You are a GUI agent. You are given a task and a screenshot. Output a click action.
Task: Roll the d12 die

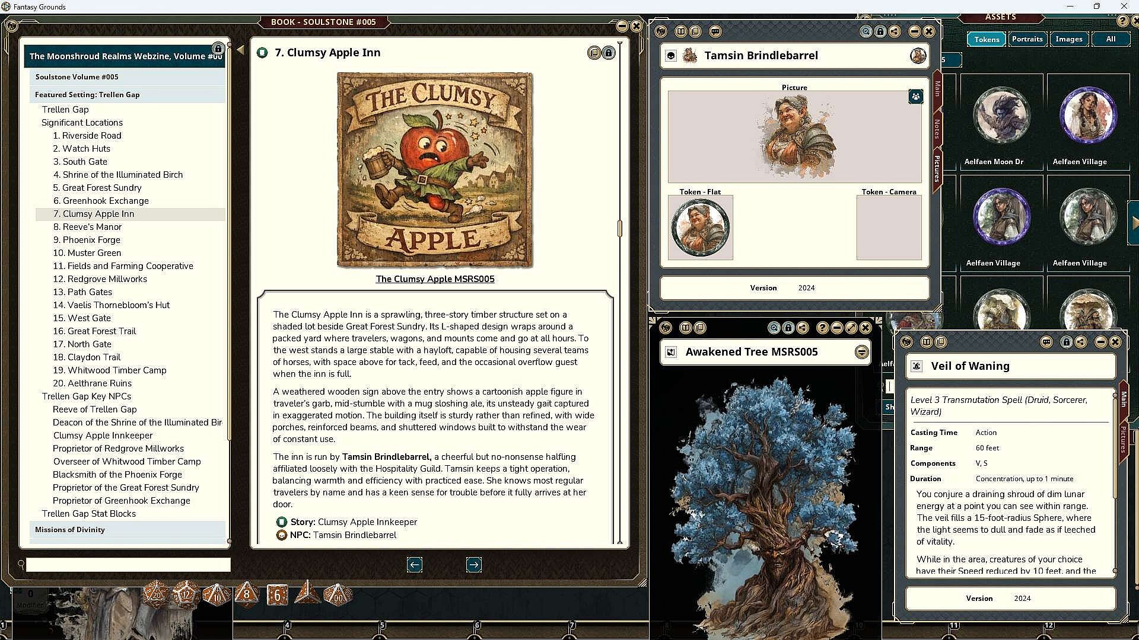(x=186, y=594)
